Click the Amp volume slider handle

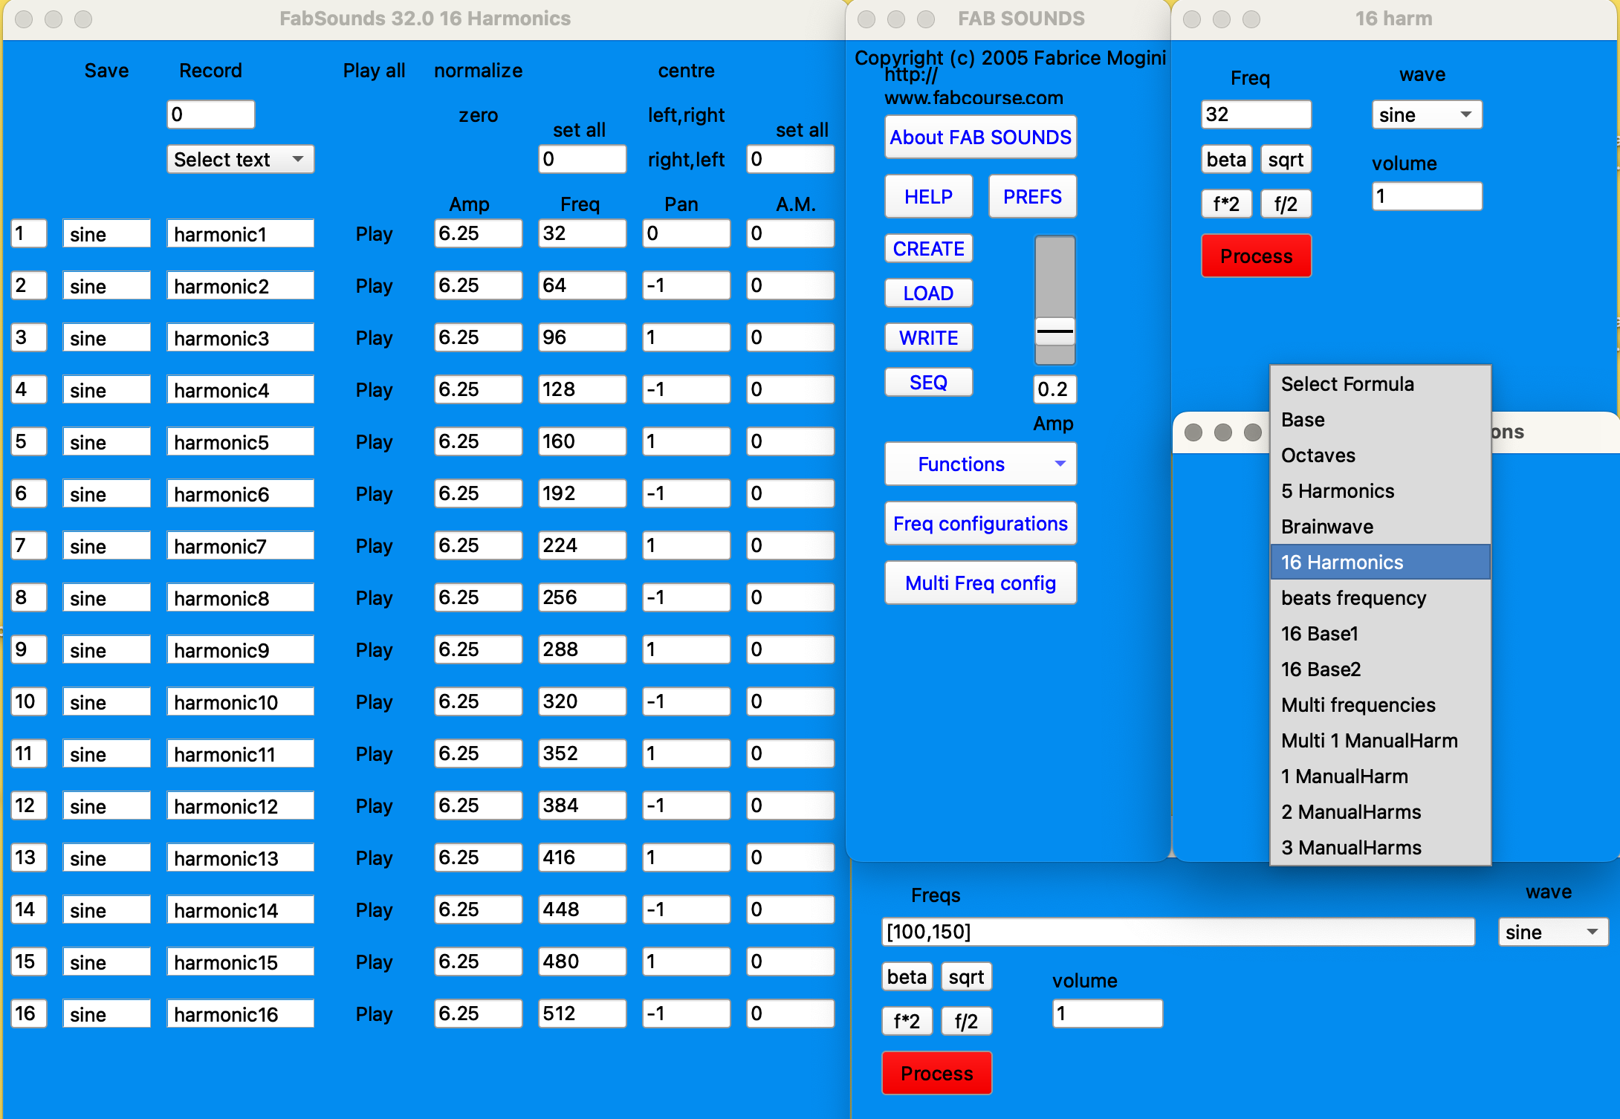[x=1054, y=331]
